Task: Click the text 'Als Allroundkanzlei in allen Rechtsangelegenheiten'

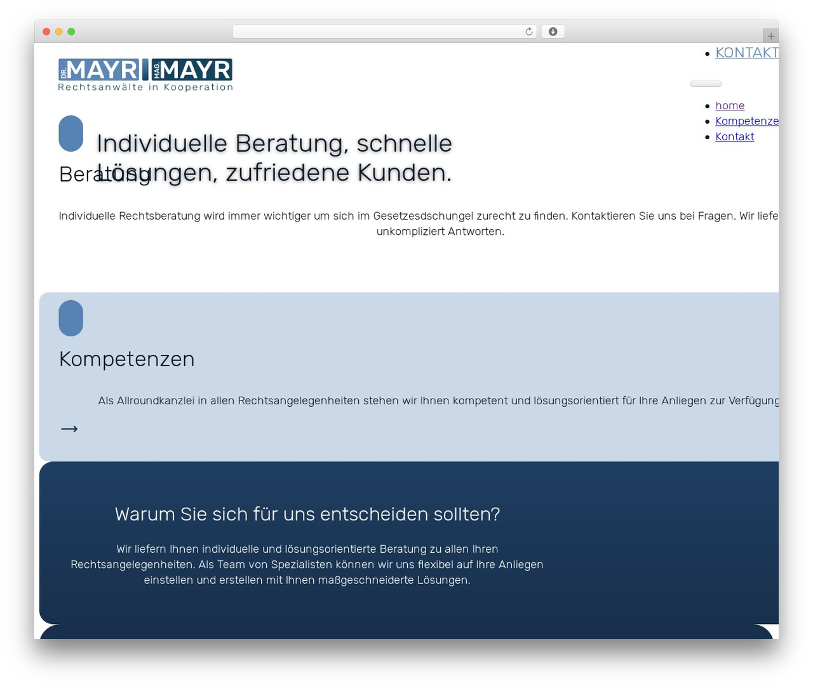Action: (x=438, y=400)
